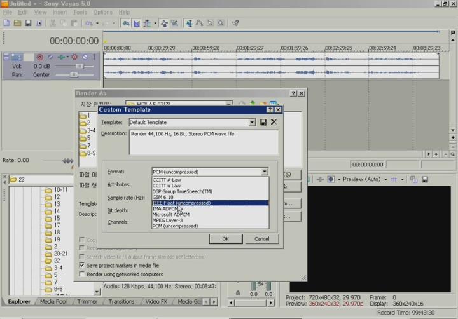Select Microsoft ADPCM in format list
Image resolution: width=458 pixels, height=319 pixels.
[210, 214]
